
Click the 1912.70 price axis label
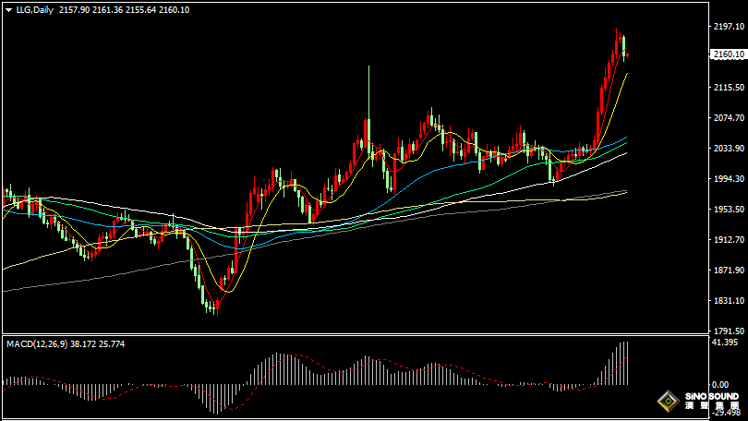coord(729,240)
